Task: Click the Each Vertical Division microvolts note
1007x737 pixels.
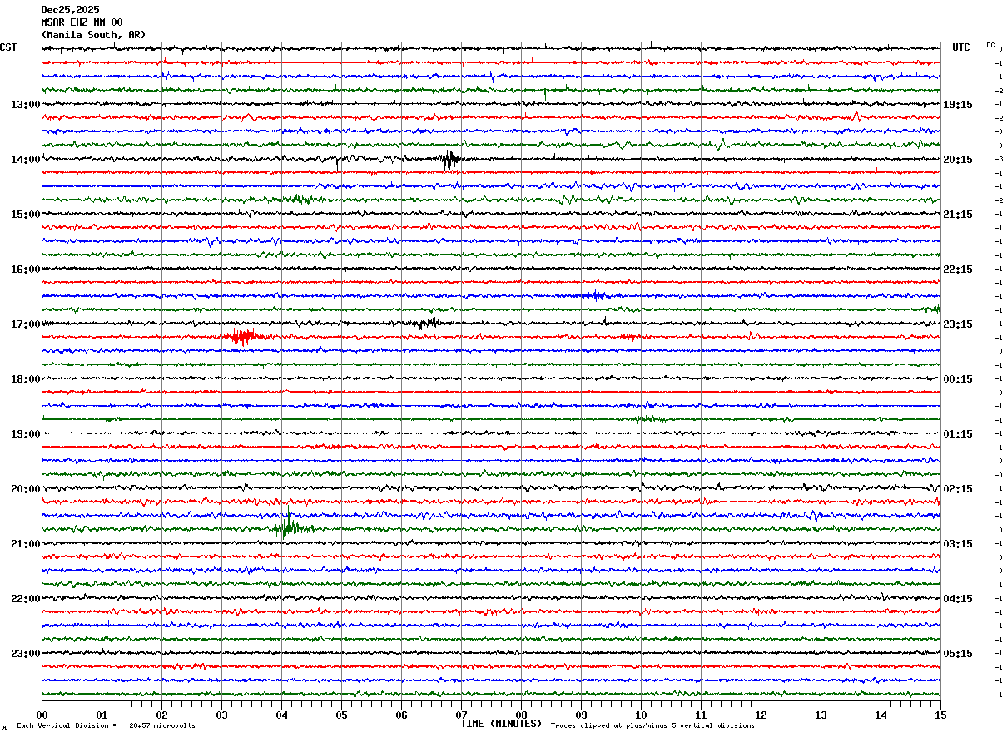Action: [x=107, y=726]
